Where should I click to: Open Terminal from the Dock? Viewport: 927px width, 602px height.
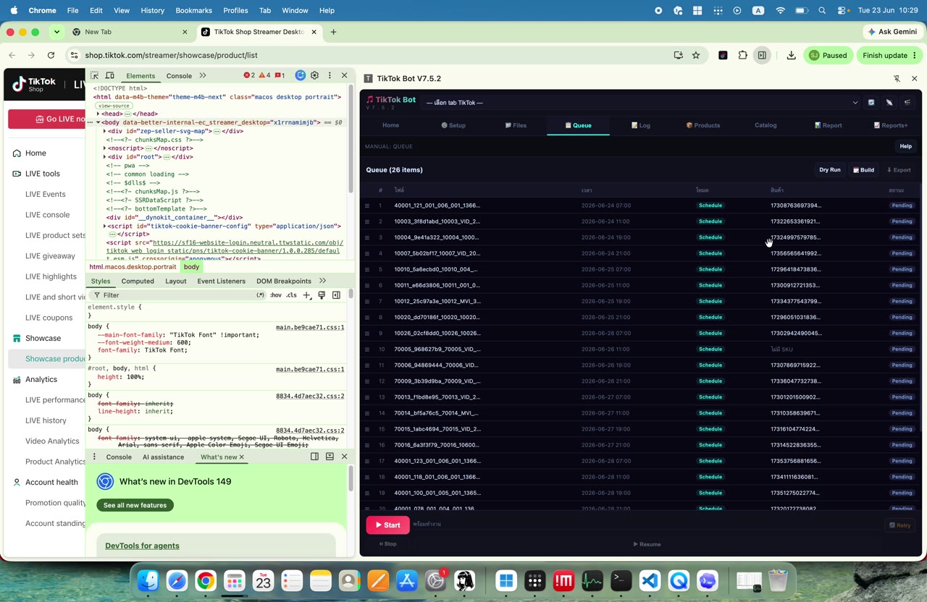click(621, 580)
